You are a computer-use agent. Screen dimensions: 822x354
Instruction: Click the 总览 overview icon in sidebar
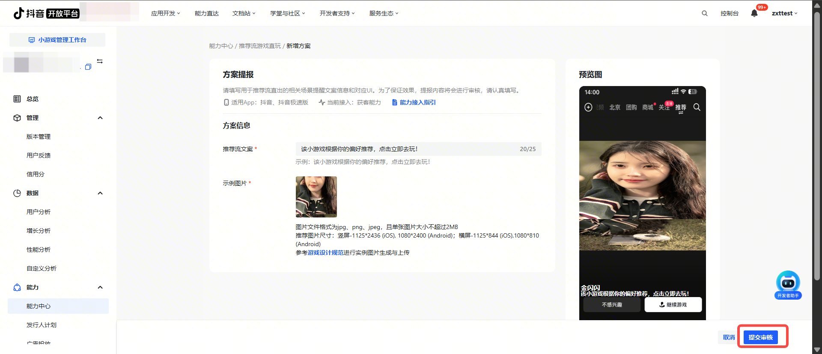pyautogui.click(x=17, y=99)
